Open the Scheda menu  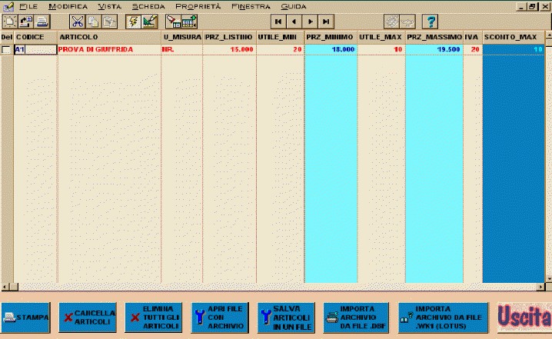click(148, 6)
